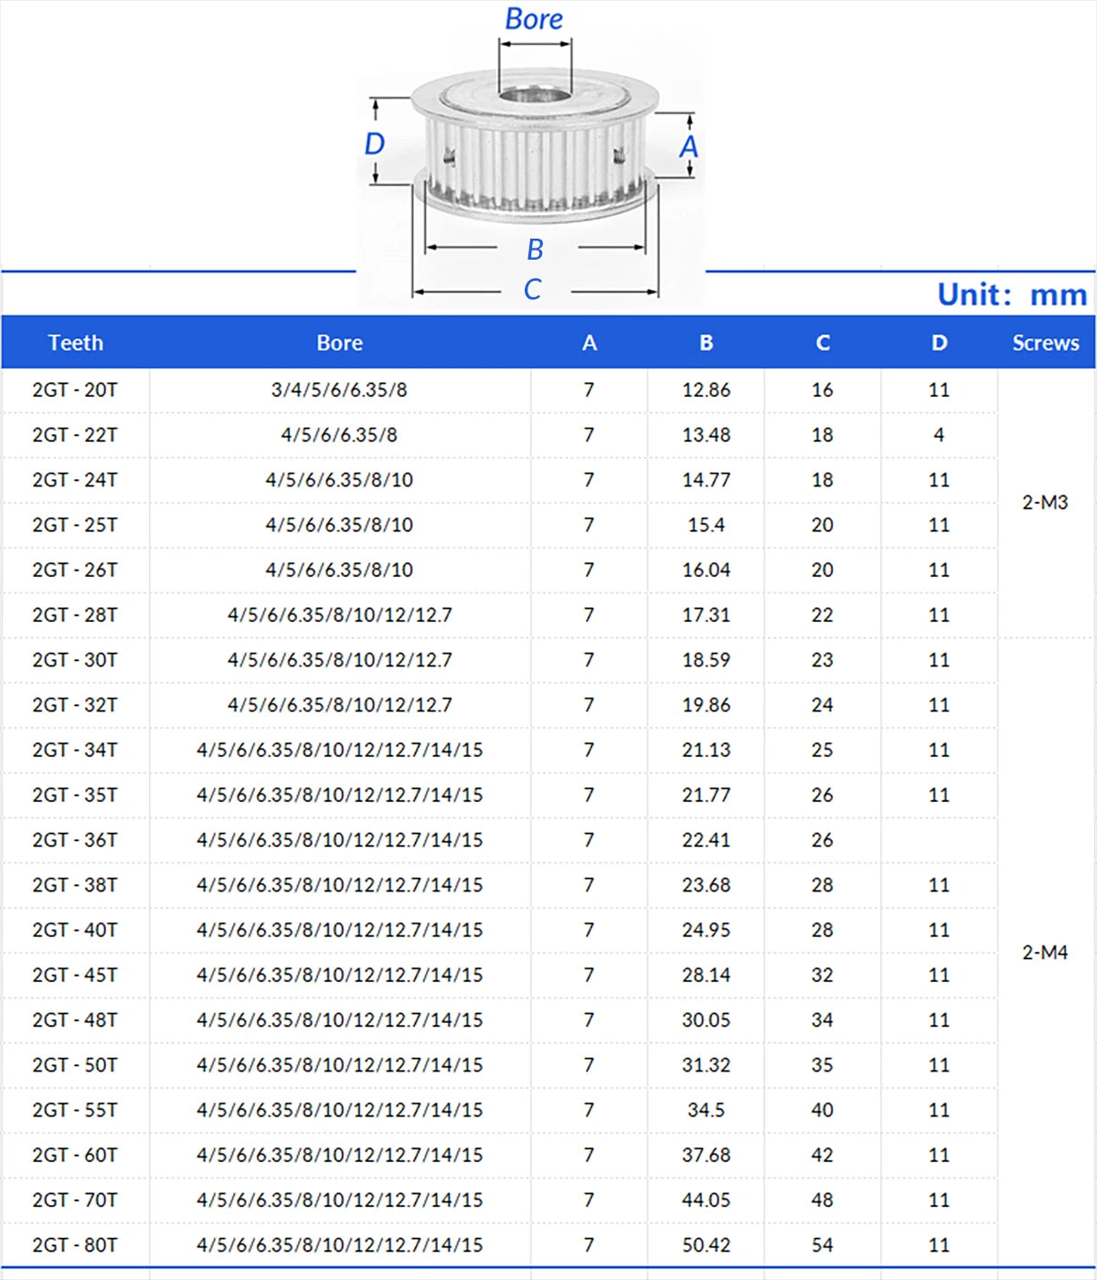Click the 'A' column header in the table
The image size is (1097, 1280).
(x=590, y=343)
